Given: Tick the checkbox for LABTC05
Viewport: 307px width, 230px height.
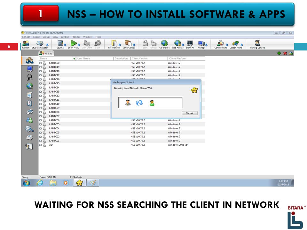Looking at the screenshot, I should tap(40, 124).
